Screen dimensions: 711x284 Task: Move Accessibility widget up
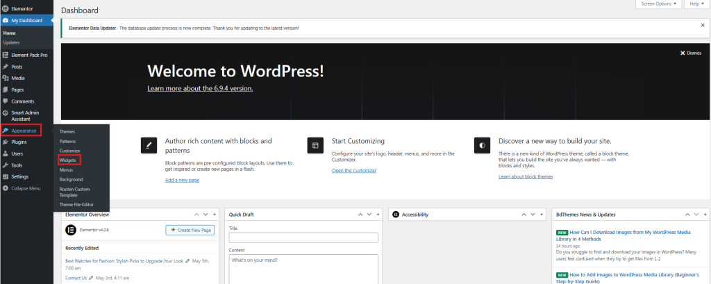pyautogui.click(x=524, y=215)
